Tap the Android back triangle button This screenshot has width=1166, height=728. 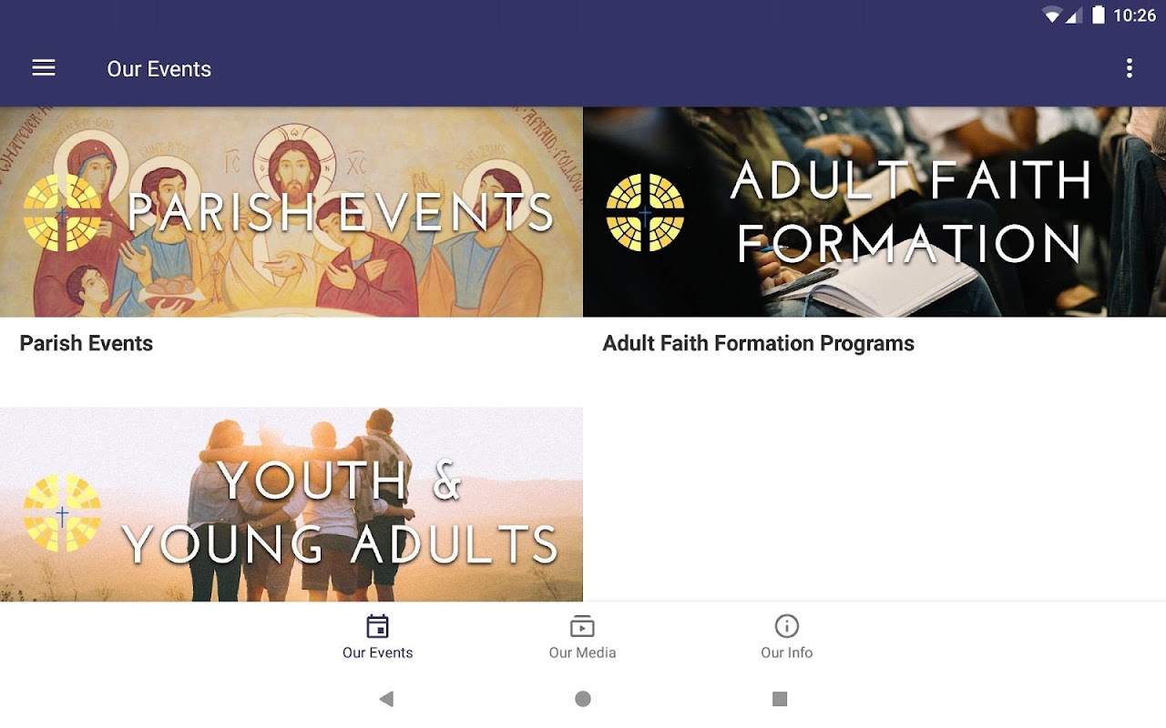coord(386,699)
